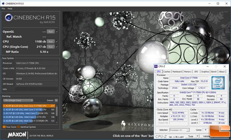Select the i7-3930K ranking entry scoring 148
The height and width of the screenshot is (140, 231).
29,113
